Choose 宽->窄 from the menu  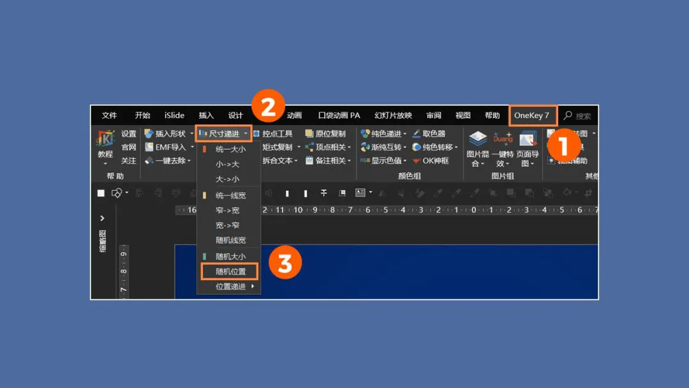(x=229, y=225)
